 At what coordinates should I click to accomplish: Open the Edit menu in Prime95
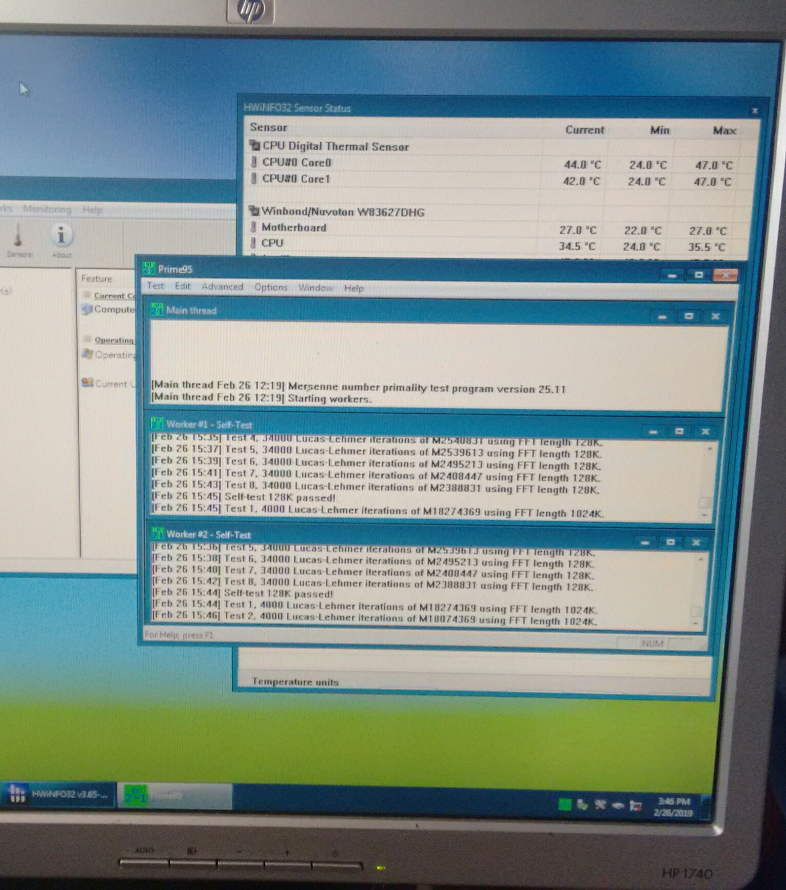coord(183,286)
